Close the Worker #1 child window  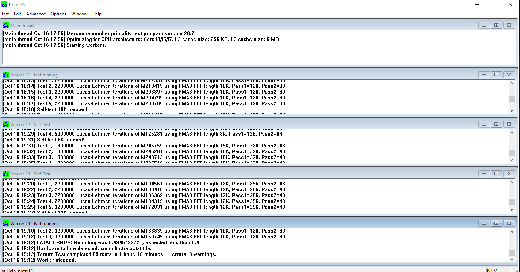[x=509, y=75]
